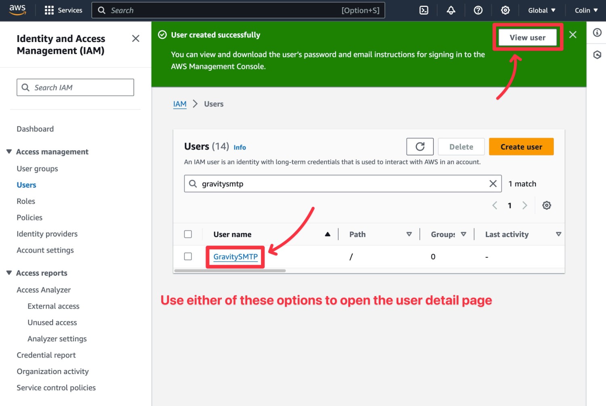This screenshot has height=406, width=606.
Task: Open Organization activity in the sidebar
Action: point(53,371)
